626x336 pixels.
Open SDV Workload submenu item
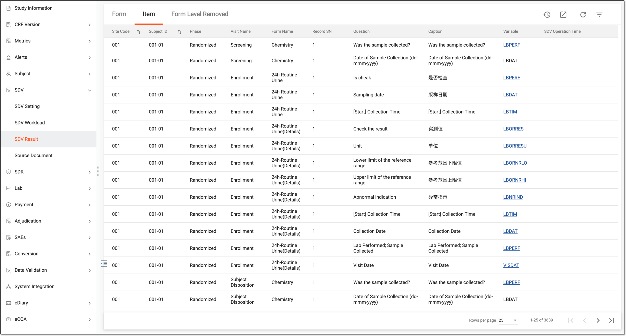point(30,123)
